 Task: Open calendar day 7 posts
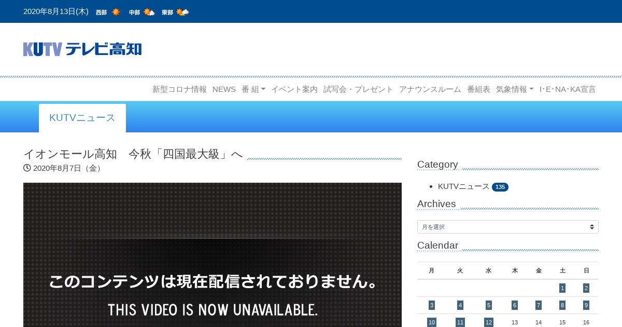[x=539, y=305]
